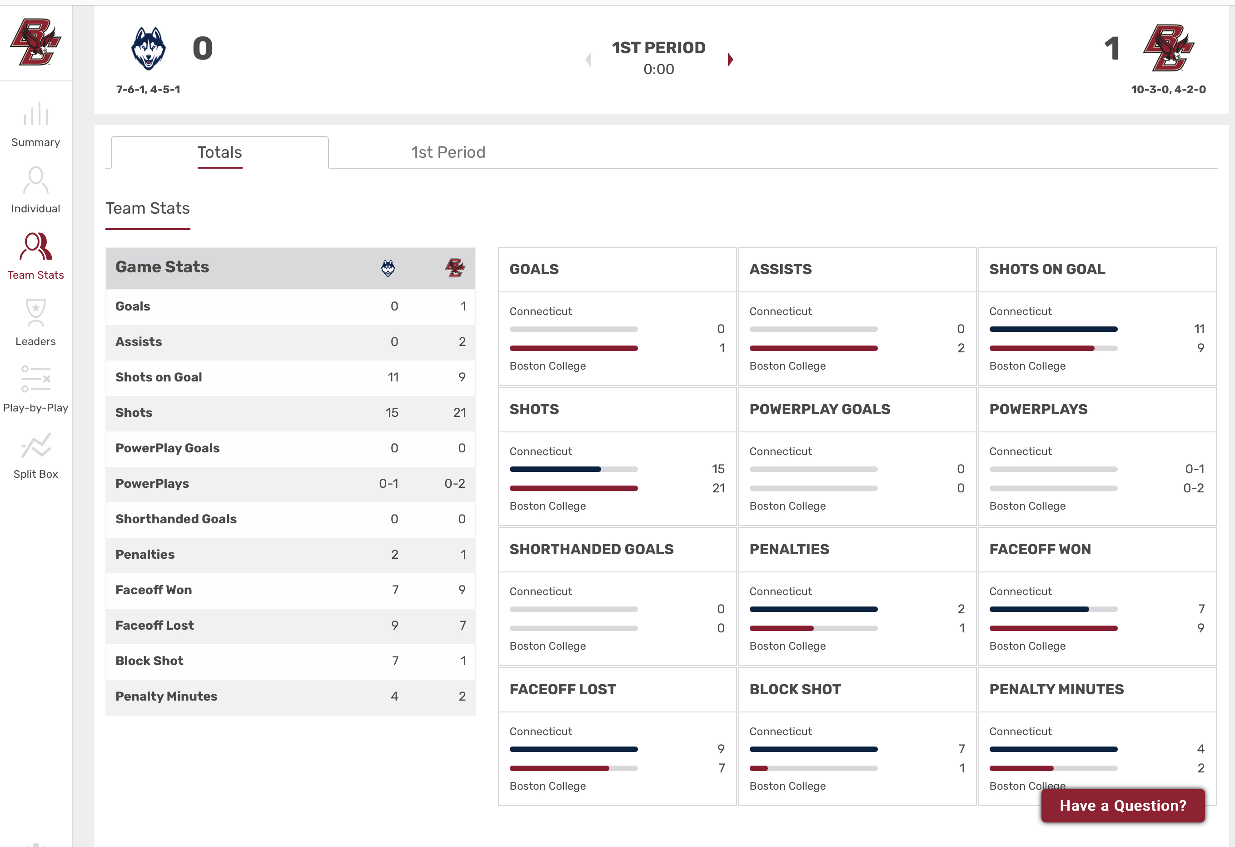Click the Penalties row label in table
This screenshot has width=1235, height=847.
[144, 554]
